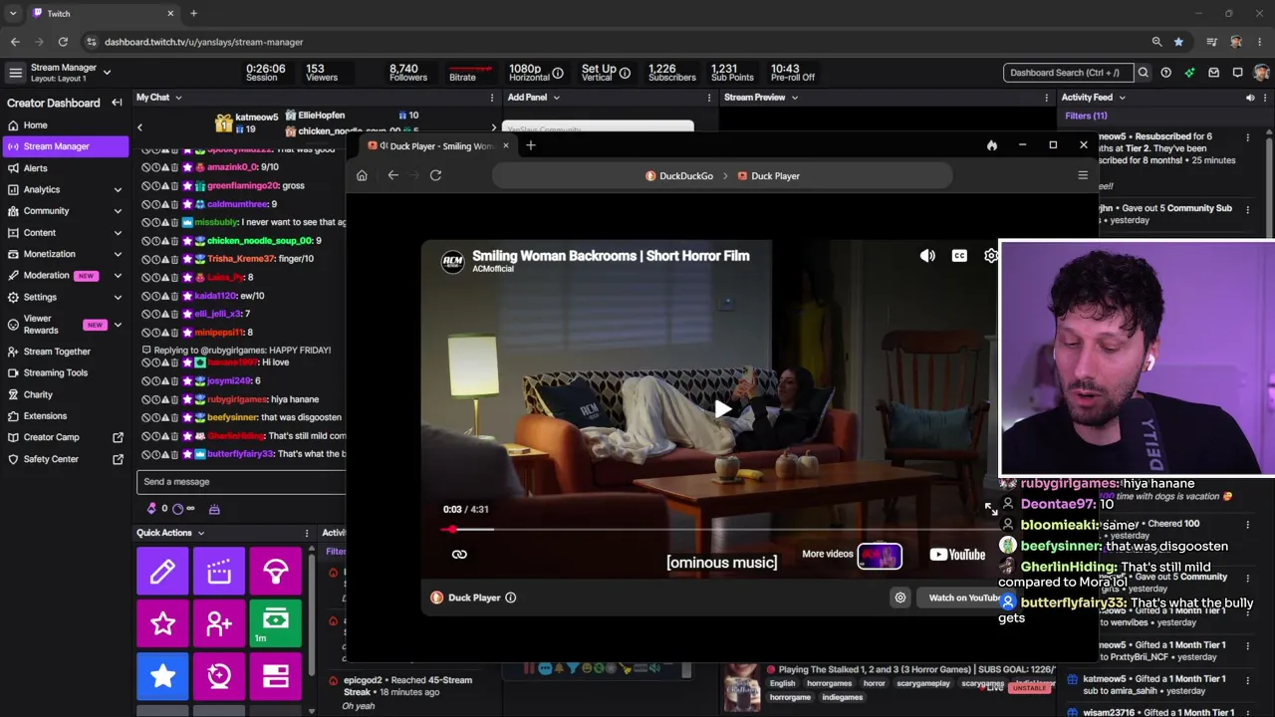Collapse the Creator Dashboard sidebar
Image resolution: width=1275 pixels, height=717 pixels.
point(117,103)
